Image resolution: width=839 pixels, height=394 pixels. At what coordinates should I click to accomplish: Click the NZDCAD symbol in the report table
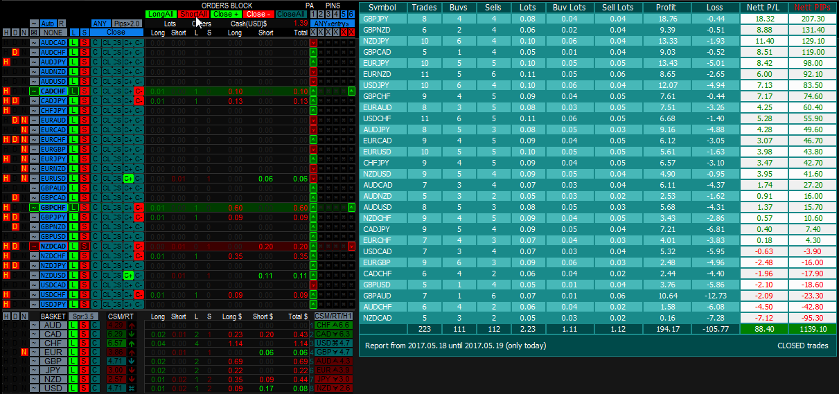[x=378, y=318]
